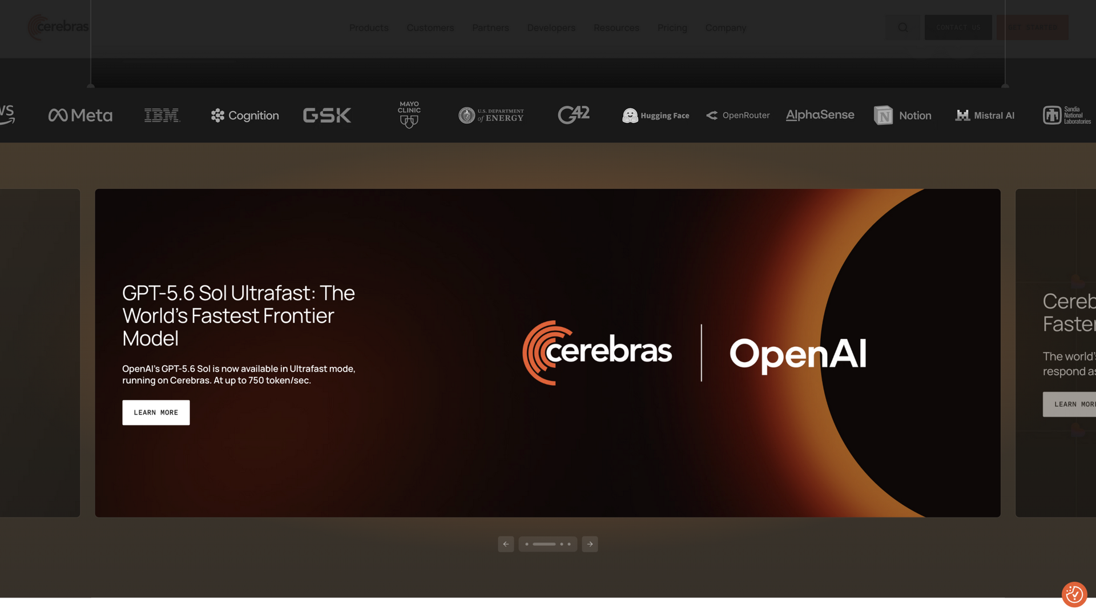Viewport: 1096px width, 616px height.
Task: Select the active carousel pagination bar
Action: (x=544, y=544)
